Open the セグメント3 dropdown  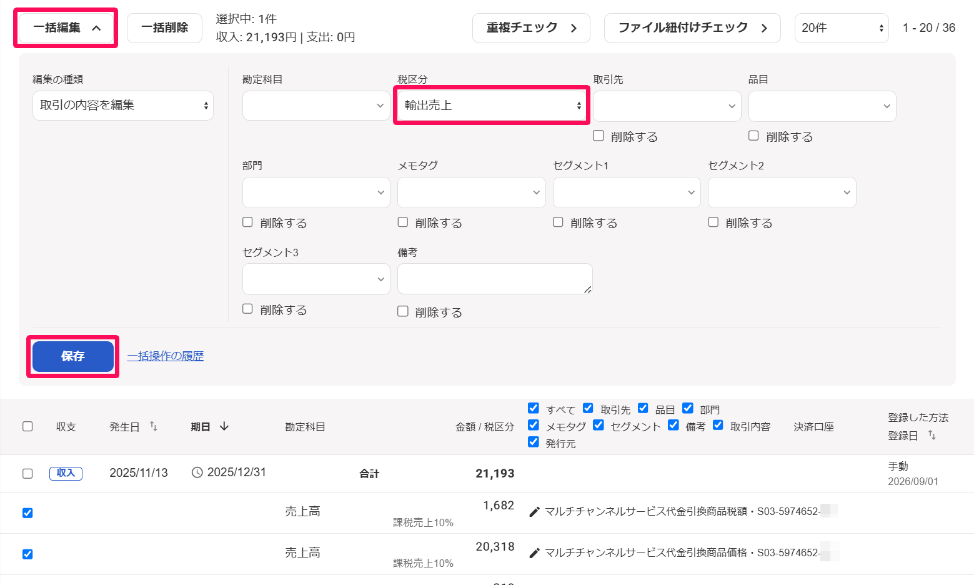tap(316, 279)
